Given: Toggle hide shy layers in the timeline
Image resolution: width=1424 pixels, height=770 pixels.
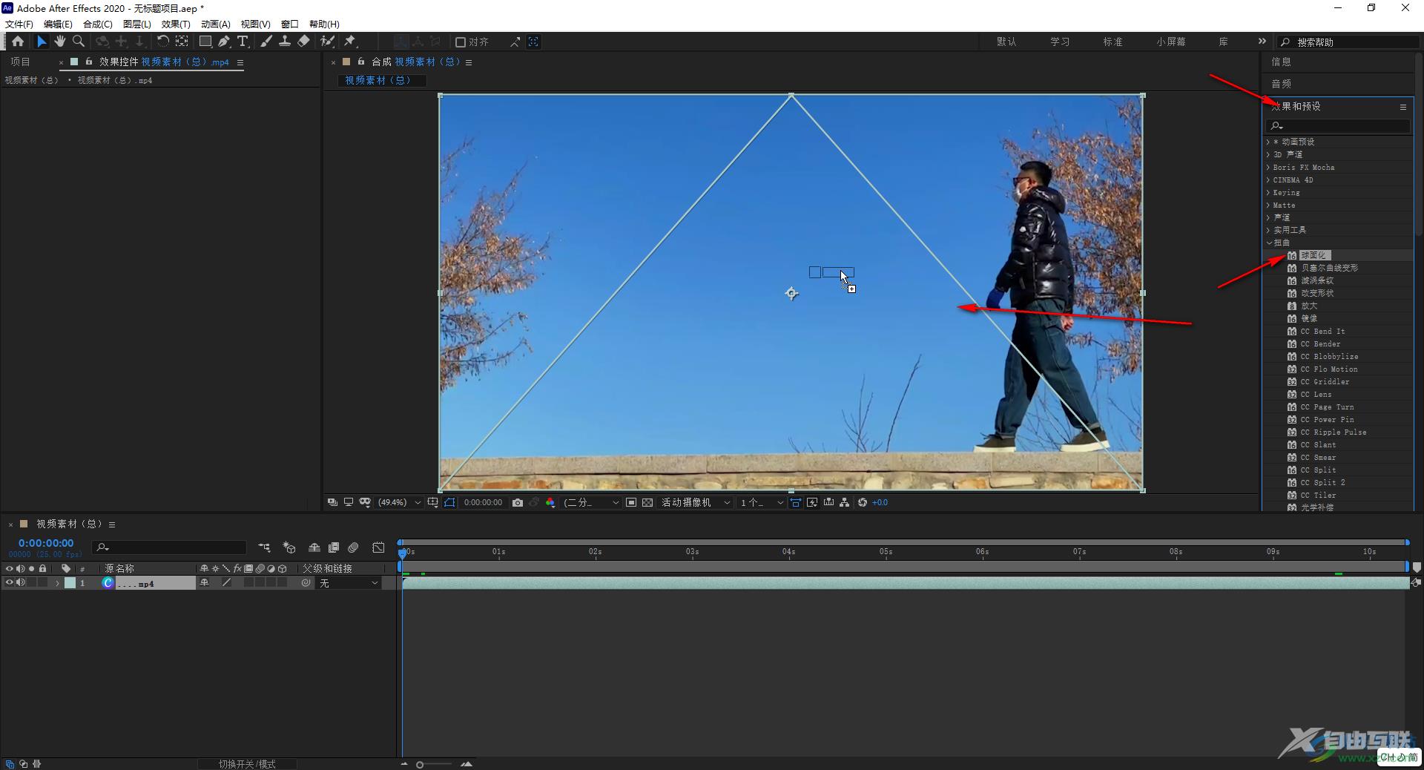Looking at the screenshot, I should click(314, 547).
